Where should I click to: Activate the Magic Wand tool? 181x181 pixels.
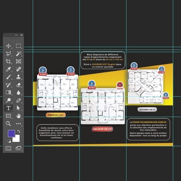[18, 54]
